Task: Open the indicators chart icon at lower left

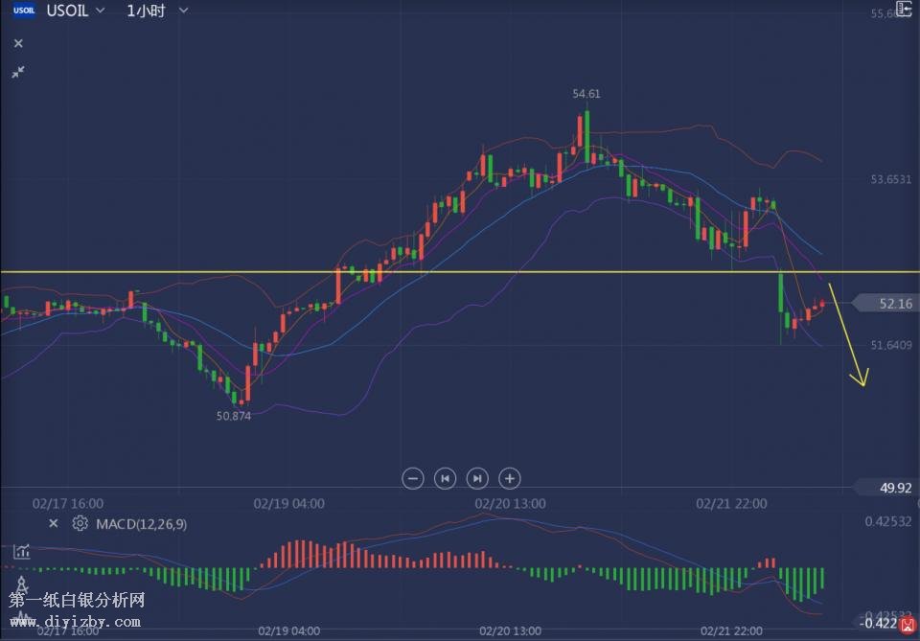Action: click(21, 552)
